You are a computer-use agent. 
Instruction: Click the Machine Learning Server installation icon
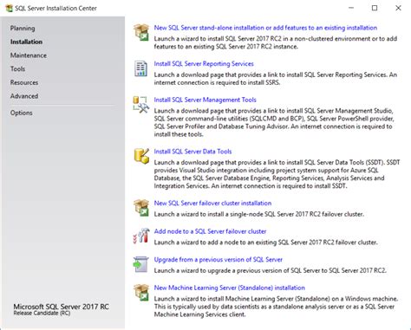click(141, 292)
